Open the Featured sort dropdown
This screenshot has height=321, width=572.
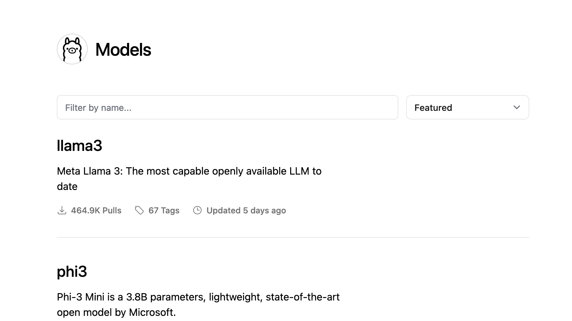pos(467,107)
